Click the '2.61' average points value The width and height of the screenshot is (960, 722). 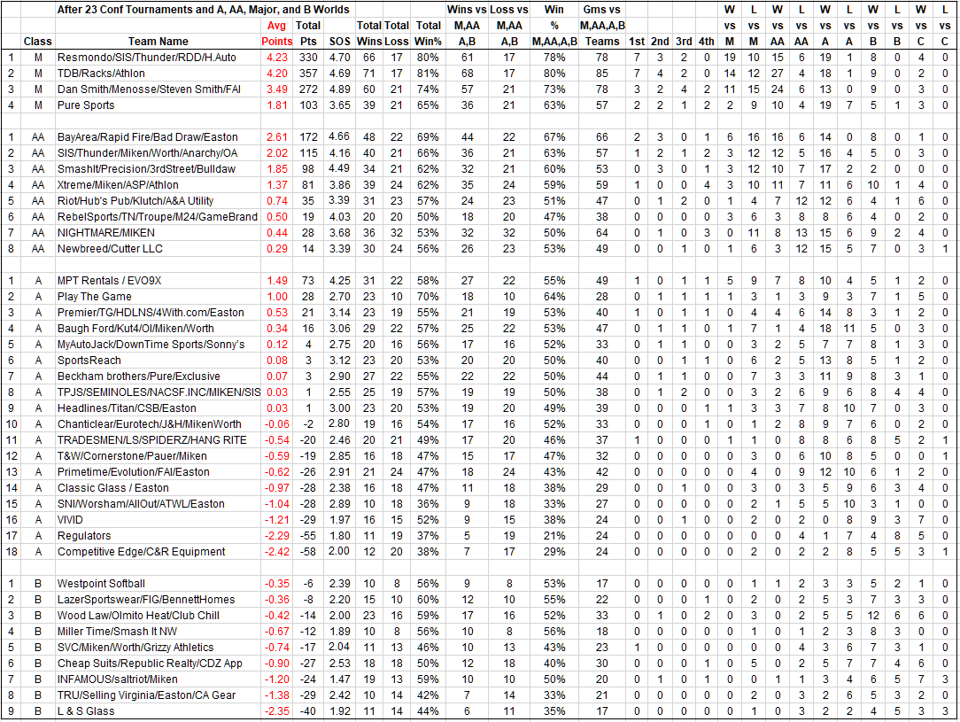(276, 137)
